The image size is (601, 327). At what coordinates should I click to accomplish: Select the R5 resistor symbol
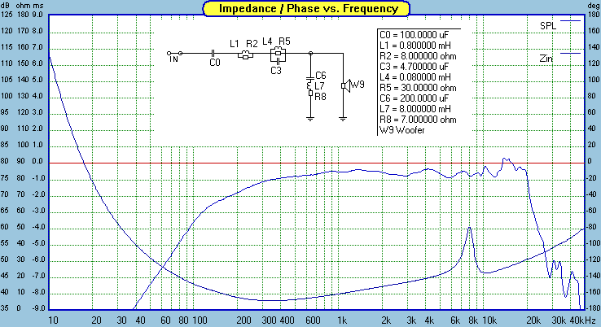279,50
